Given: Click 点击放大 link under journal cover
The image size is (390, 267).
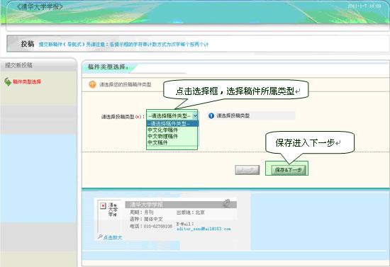Looking at the screenshot, I should 113,238.
